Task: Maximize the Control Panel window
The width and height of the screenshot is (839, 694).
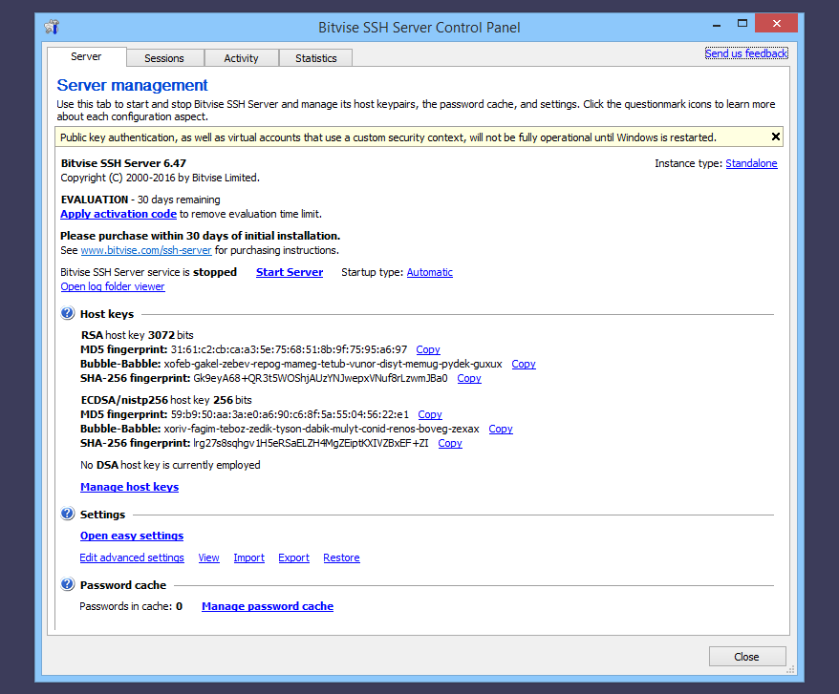Action: click(x=742, y=24)
